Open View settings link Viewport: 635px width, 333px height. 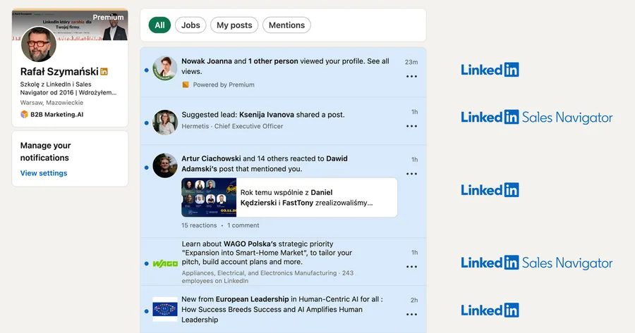click(x=44, y=173)
